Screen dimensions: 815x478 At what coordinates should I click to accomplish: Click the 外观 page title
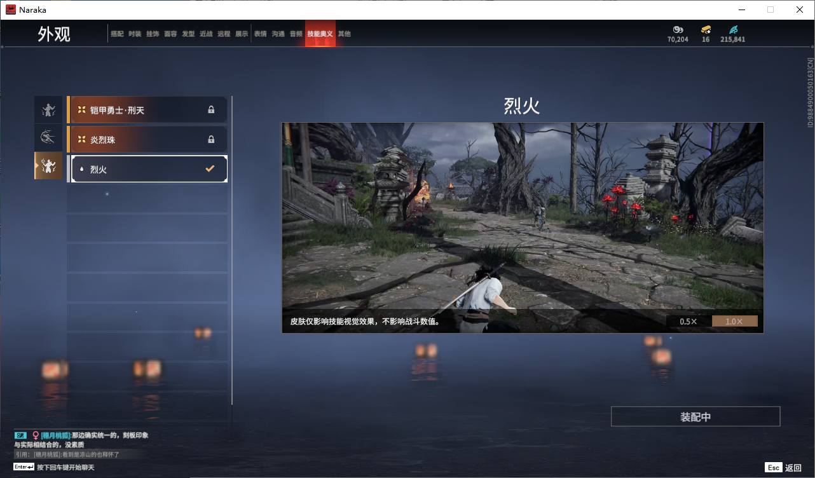[54, 34]
